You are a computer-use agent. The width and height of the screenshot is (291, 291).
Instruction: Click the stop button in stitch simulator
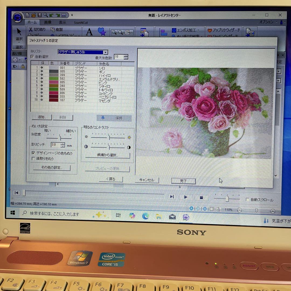pos(201,198)
